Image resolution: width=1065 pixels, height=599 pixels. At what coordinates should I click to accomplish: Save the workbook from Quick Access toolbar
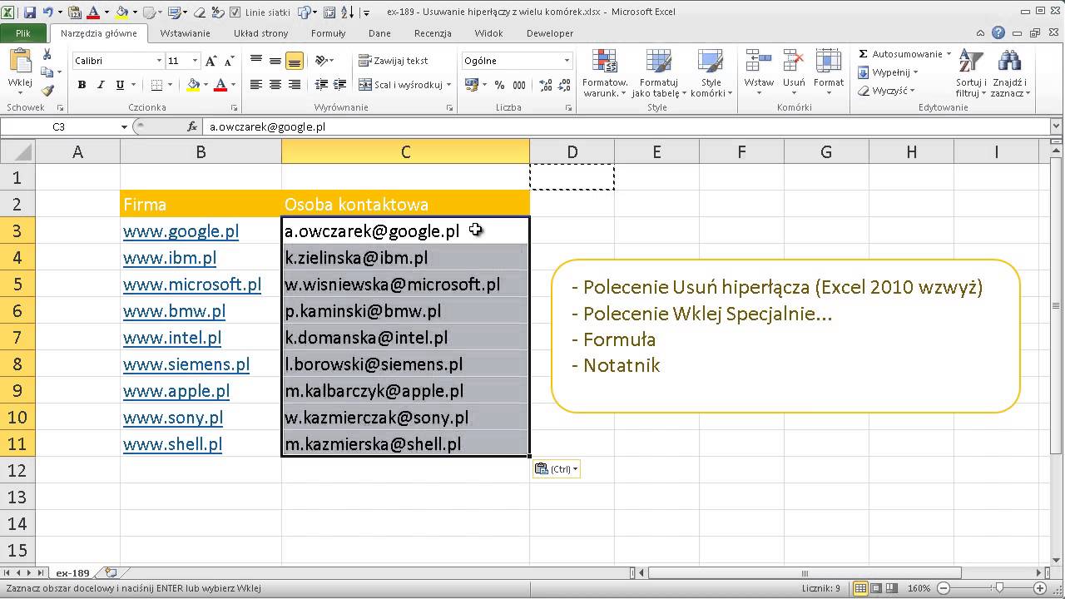tap(30, 12)
